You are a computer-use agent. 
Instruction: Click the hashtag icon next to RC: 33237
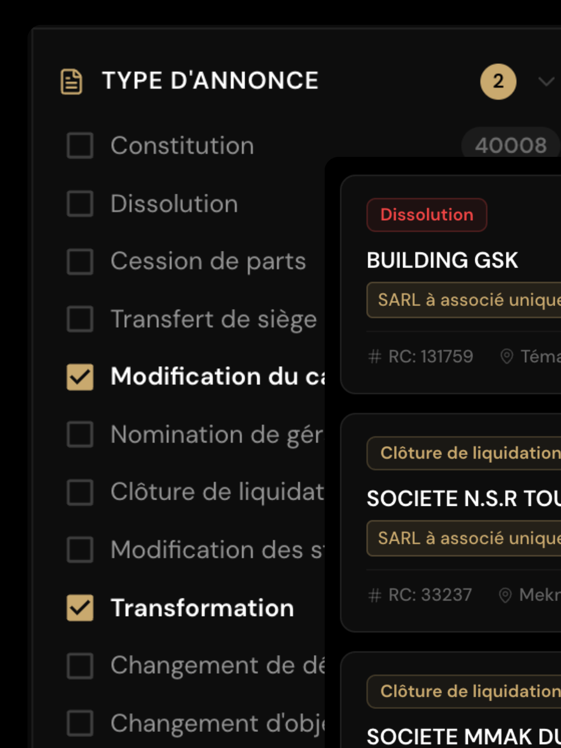tap(375, 595)
